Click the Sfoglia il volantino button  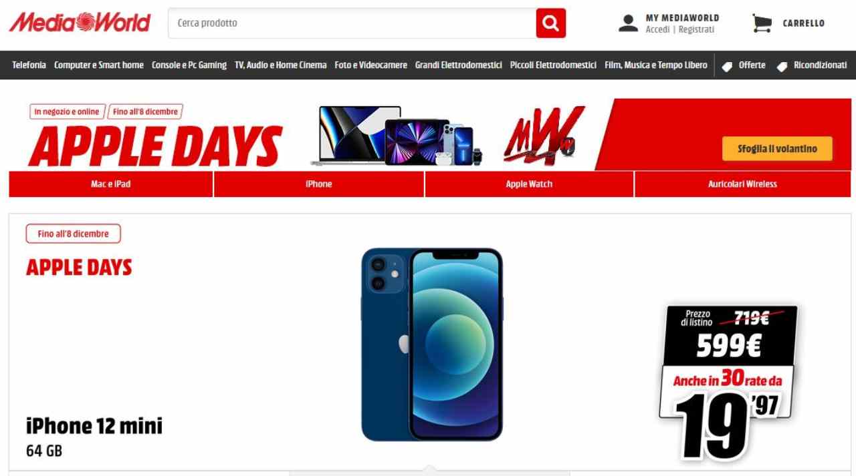point(777,149)
